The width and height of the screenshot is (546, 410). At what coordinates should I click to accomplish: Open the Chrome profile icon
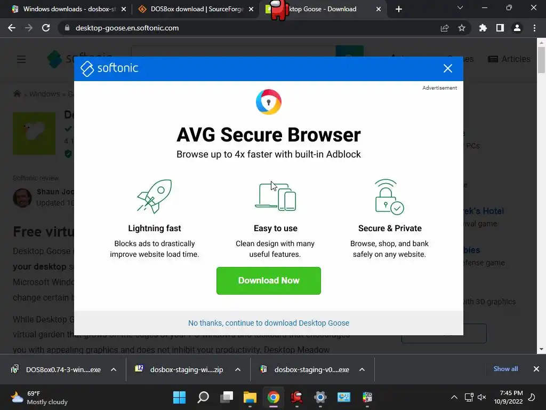point(517,28)
